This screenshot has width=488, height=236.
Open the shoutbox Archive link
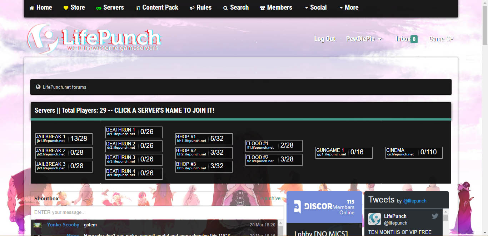(270, 198)
